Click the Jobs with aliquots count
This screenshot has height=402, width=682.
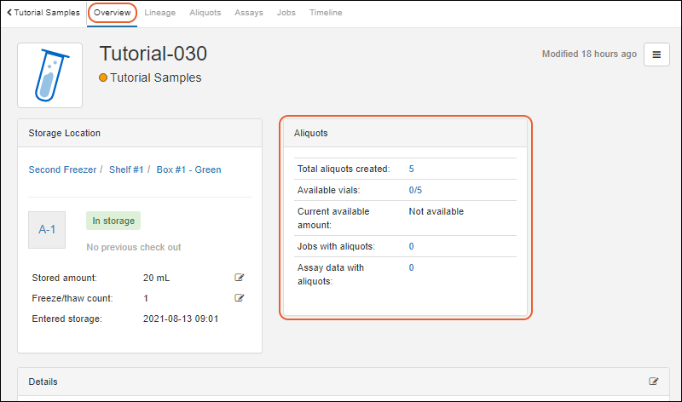[412, 246]
